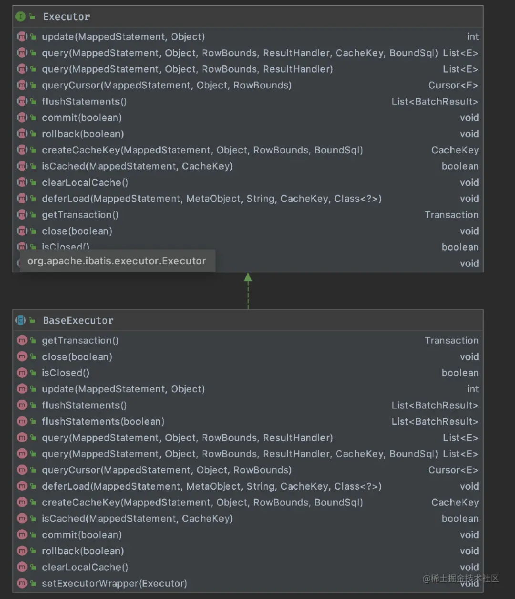Click Transaction return type in Executor box

pos(452,215)
